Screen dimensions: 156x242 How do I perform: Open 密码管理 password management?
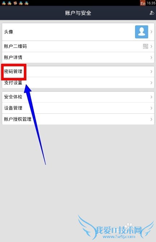[x=78, y=72]
